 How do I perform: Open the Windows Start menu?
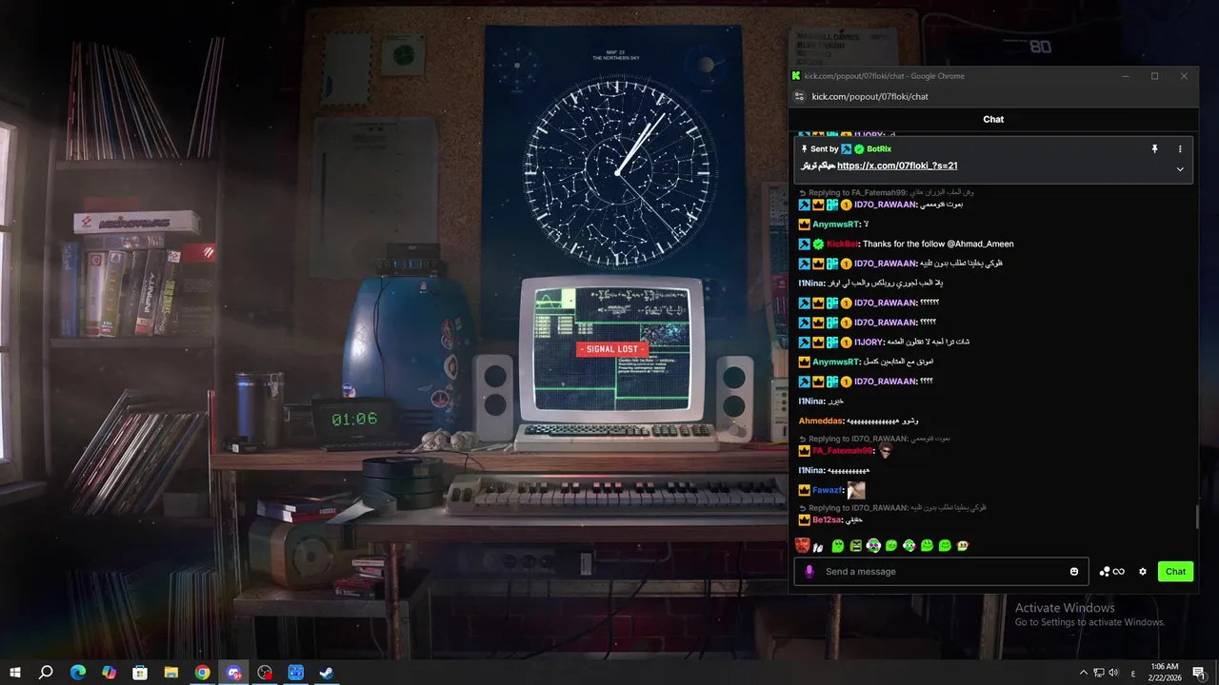tap(15, 673)
